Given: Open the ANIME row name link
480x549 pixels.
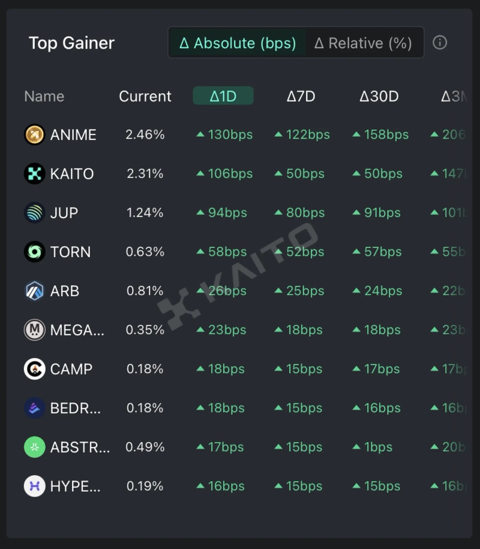Looking at the screenshot, I should pos(73,135).
